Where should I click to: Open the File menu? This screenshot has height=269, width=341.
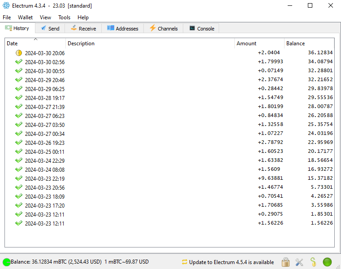(x=7, y=17)
